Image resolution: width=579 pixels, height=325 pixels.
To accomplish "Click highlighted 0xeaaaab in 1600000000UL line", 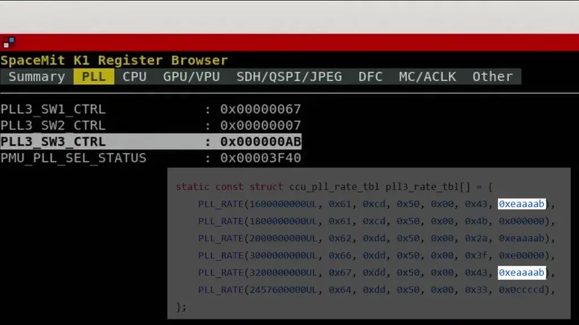I will pyautogui.click(x=521, y=204).
